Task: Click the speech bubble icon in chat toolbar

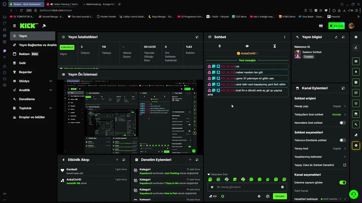Action: point(247,46)
